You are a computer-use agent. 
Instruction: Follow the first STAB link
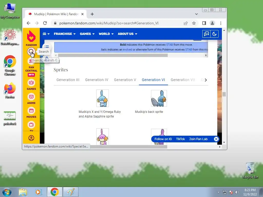click(x=170, y=45)
